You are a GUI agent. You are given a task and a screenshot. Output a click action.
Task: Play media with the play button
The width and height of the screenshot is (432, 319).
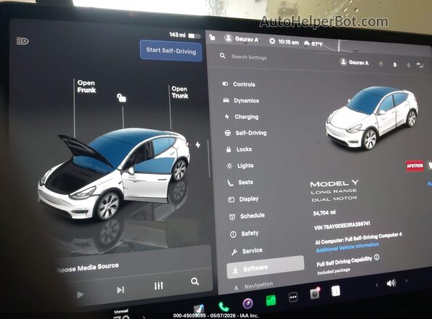[80, 294]
